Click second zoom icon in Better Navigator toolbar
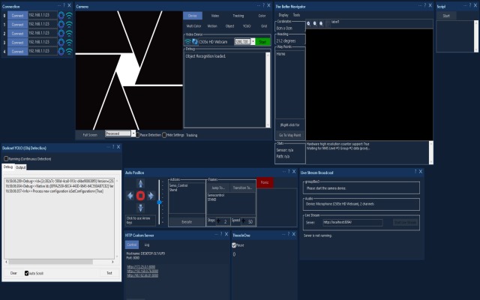Image resolution: width=480 pixels, height=300 pixels. [315, 23]
